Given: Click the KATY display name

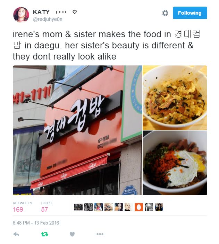Looking at the screenshot, I should click(x=41, y=12).
